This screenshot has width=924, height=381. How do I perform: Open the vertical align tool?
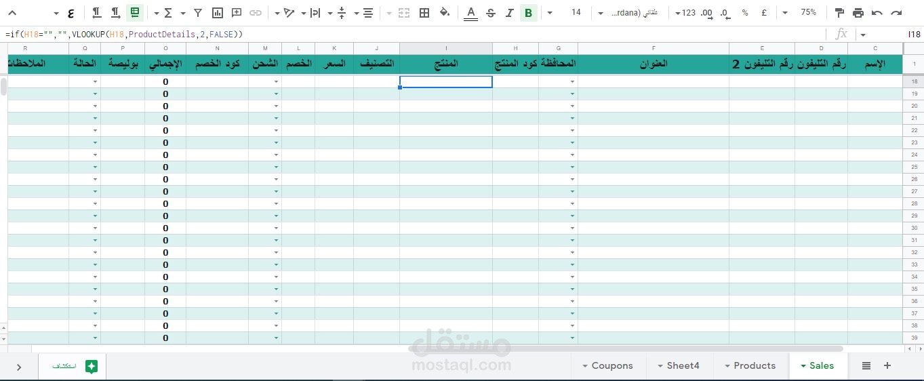click(342, 13)
